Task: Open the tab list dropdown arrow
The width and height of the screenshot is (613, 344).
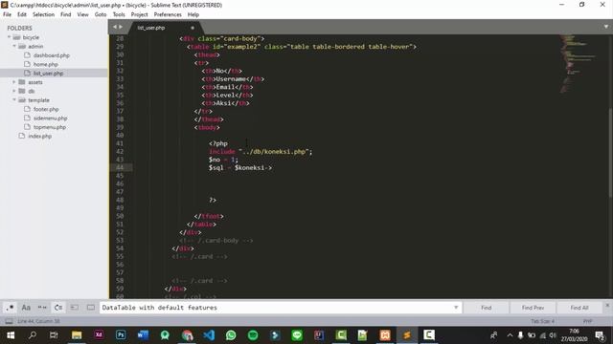Action: click(x=606, y=27)
